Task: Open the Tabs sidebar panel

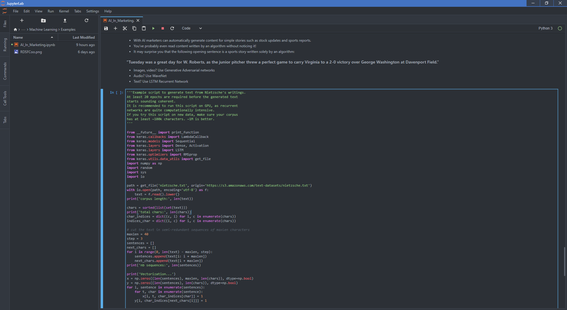Action: coord(5,120)
